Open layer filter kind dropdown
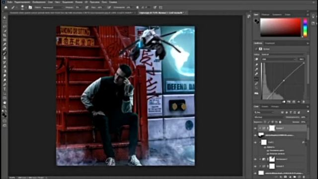This screenshot has height=179, width=318. click(x=264, y=112)
